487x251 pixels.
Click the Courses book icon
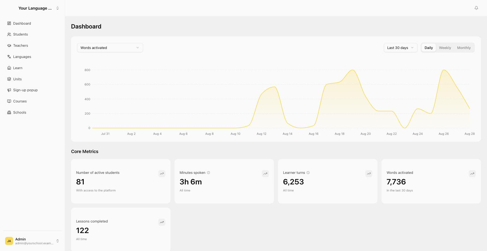(9, 101)
